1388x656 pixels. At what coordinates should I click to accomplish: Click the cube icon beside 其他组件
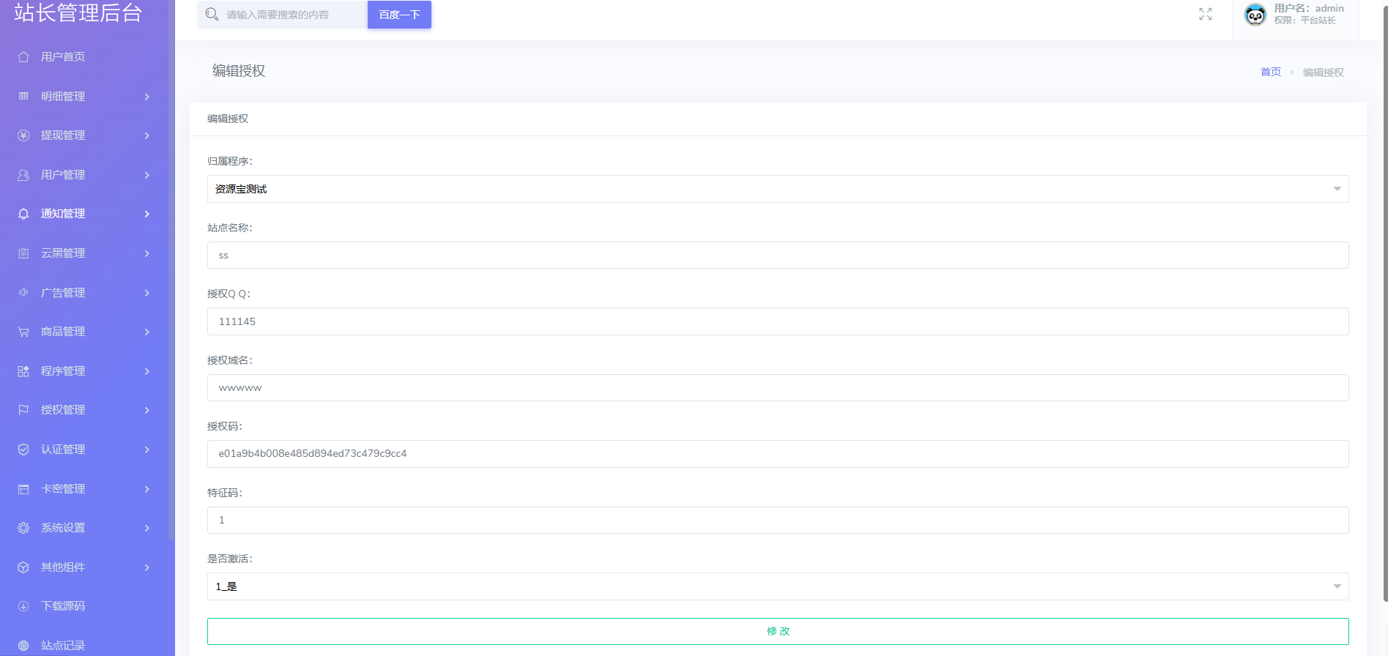point(23,567)
